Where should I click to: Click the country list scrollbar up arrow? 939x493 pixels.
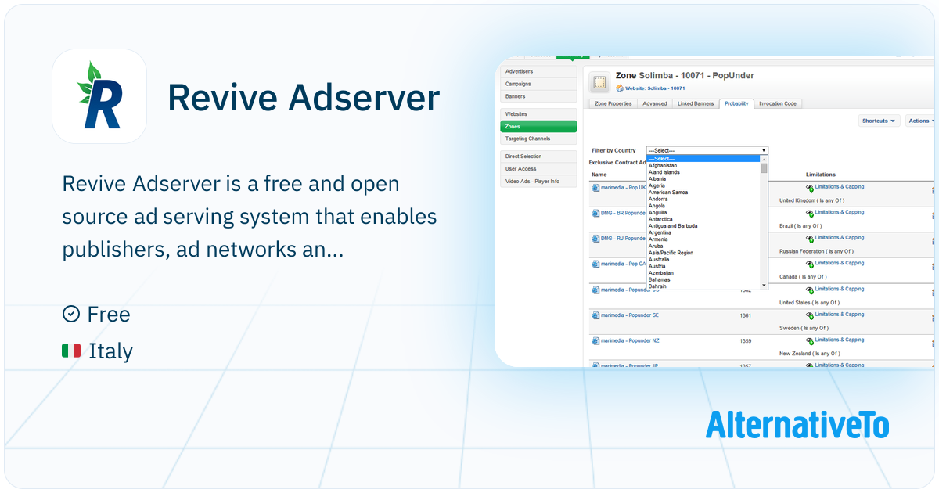click(764, 159)
